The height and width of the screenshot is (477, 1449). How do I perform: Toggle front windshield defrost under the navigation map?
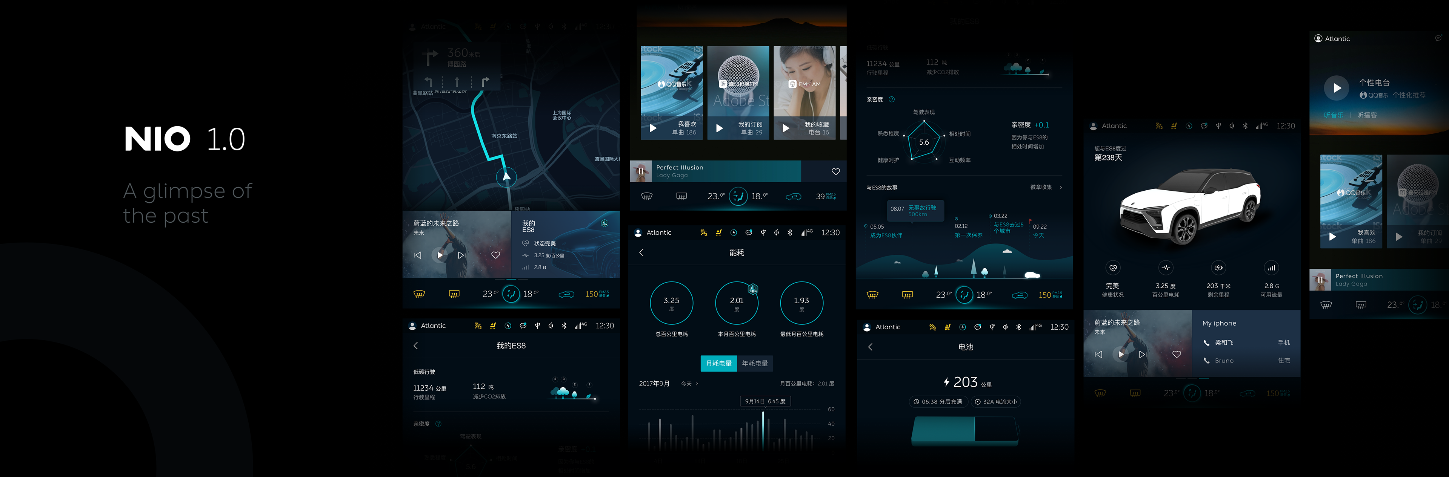(419, 294)
